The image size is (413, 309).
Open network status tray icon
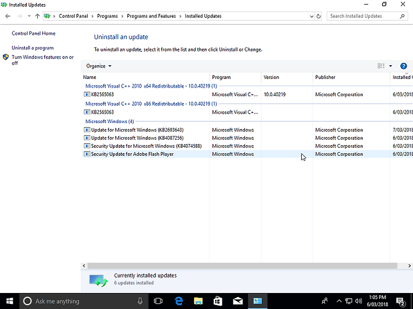point(349,301)
